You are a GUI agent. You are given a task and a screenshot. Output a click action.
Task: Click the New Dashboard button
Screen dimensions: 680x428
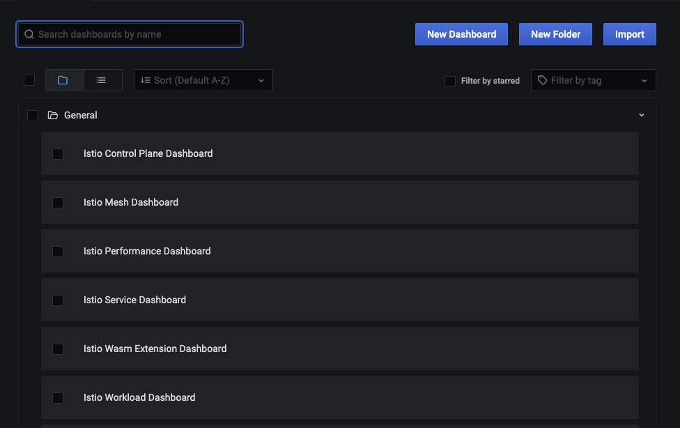(461, 34)
